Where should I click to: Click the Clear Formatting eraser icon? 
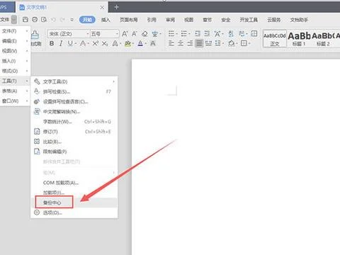coord(144,34)
